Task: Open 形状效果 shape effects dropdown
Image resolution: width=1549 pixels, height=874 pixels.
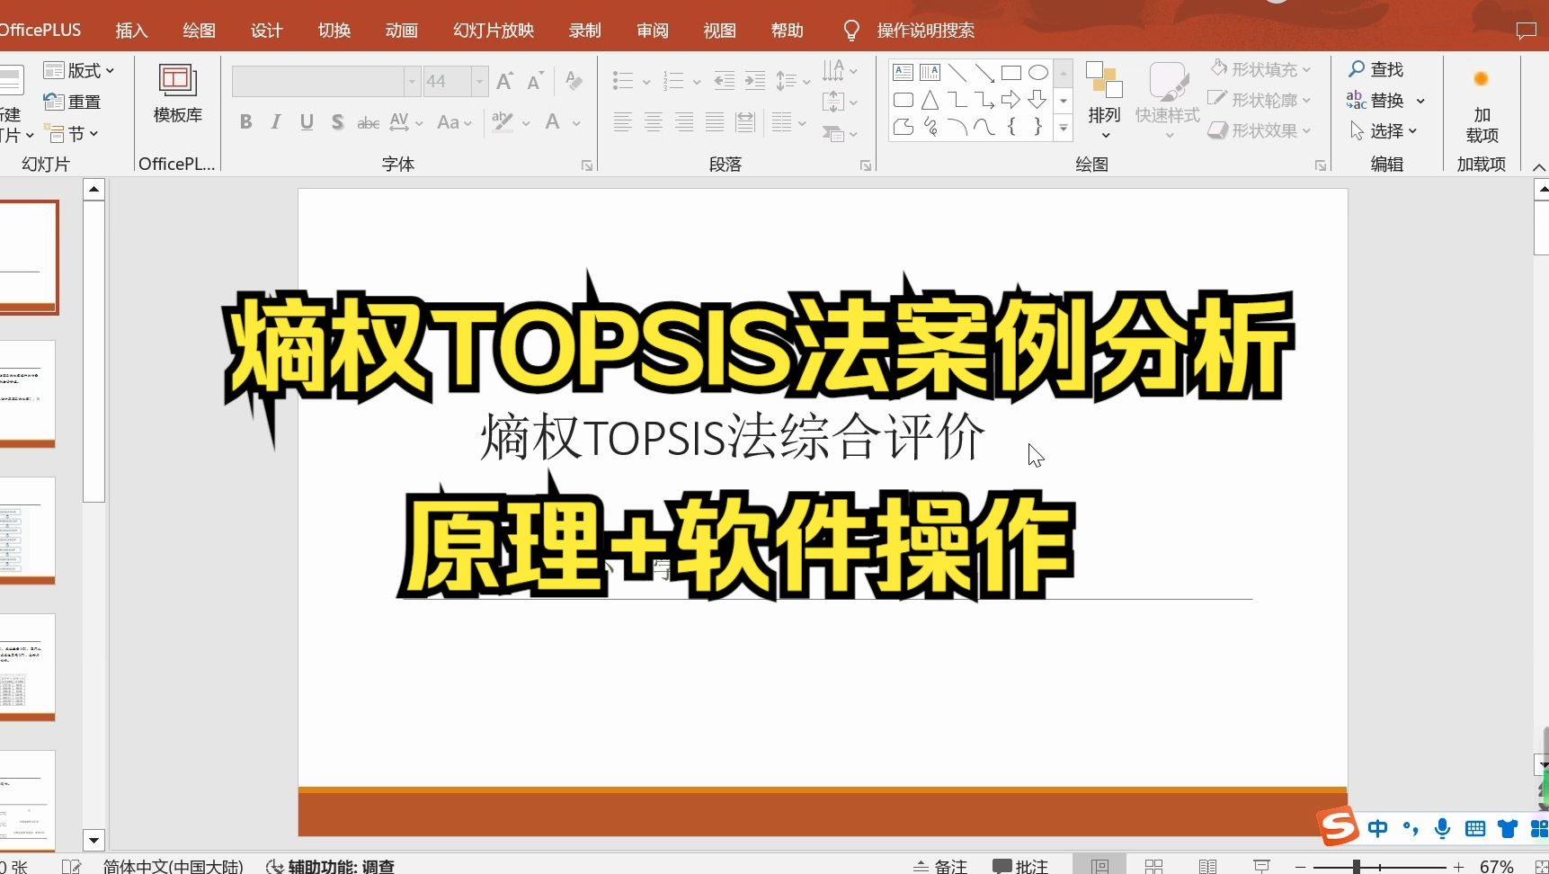Action: [x=1260, y=130]
